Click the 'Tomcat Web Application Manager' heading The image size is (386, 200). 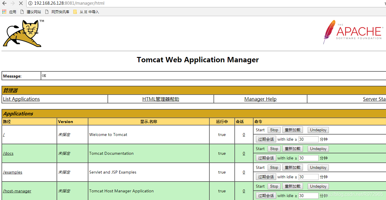click(198, 60)
